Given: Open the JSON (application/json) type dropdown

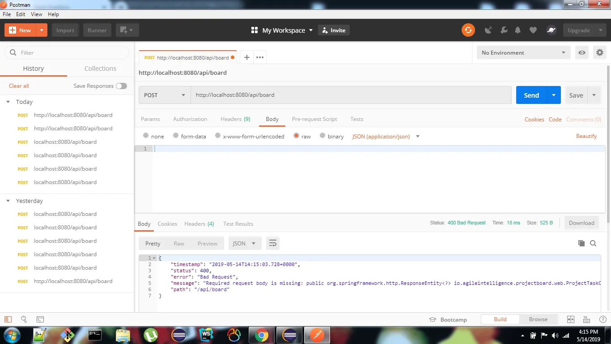Looking at the screenshot, I should [386, 136].
